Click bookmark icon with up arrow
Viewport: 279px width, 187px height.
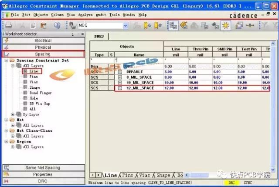click(158, 25)
